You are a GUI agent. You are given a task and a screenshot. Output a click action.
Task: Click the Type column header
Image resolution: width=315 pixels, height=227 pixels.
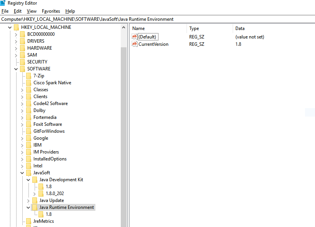tap(210, 28)
